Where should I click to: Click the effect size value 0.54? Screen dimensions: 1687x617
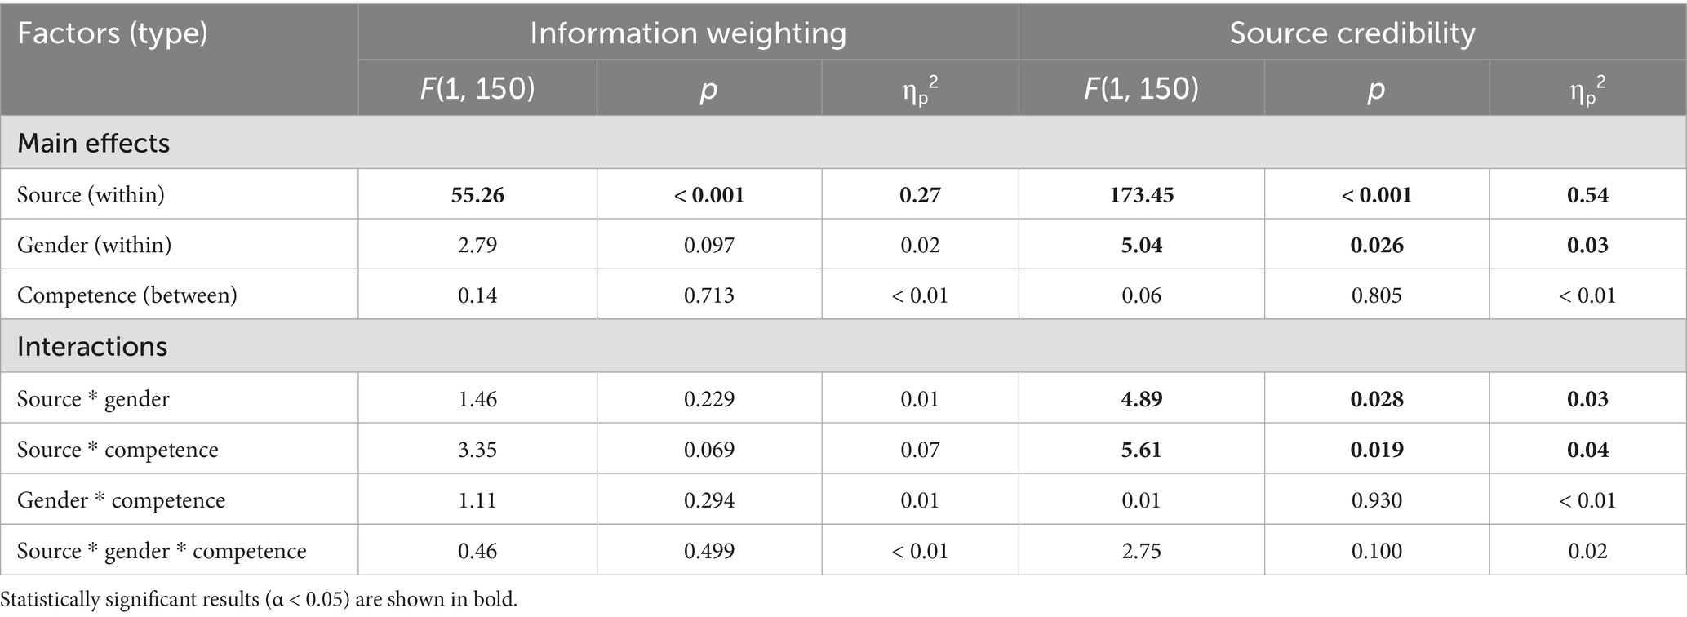[1587, 194]
